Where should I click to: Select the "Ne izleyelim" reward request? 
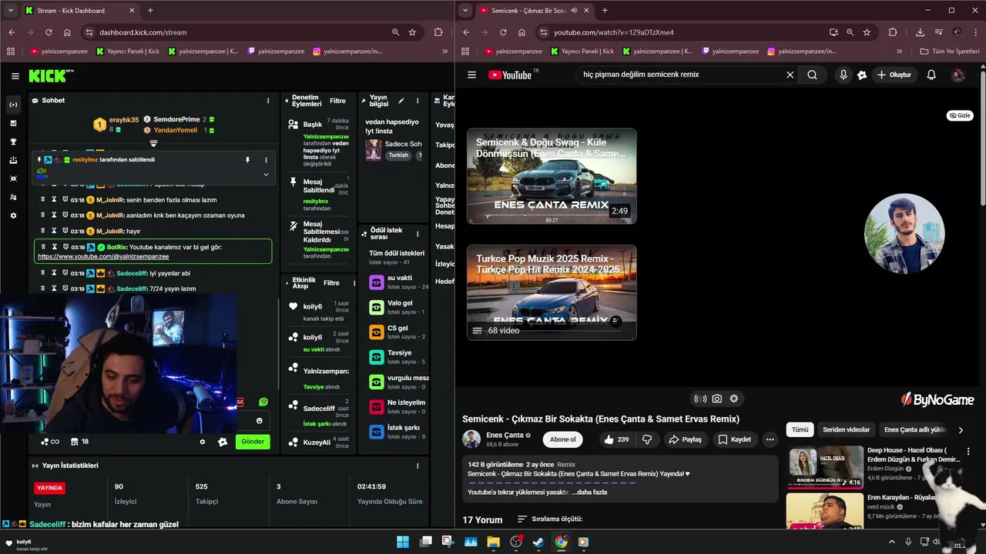[x=397, y=406]
